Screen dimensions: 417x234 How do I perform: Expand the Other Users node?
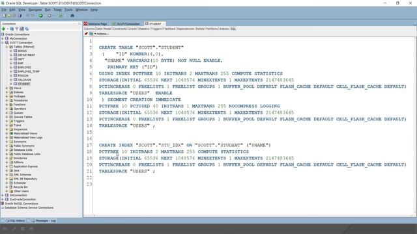coord(7,191)
